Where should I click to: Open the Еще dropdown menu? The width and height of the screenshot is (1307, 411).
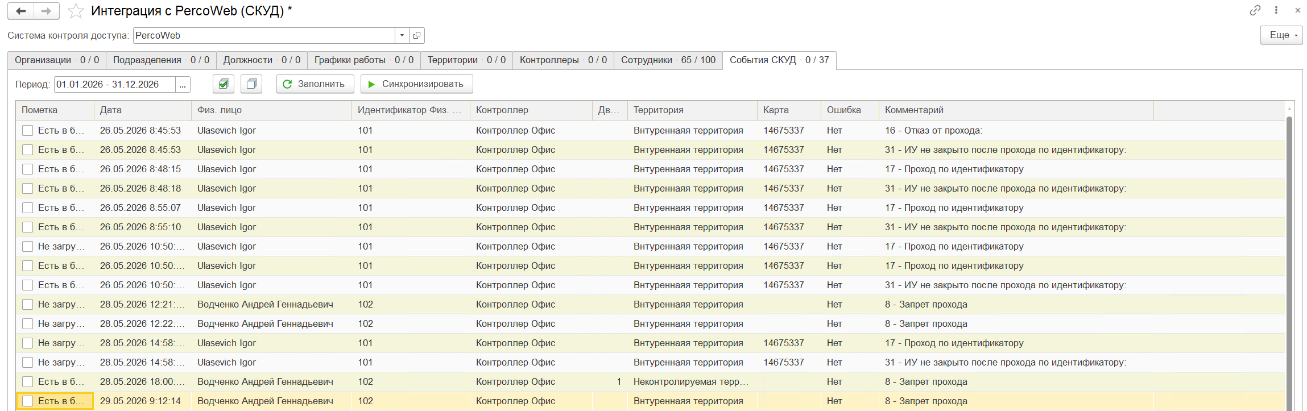coord(1281,35)
